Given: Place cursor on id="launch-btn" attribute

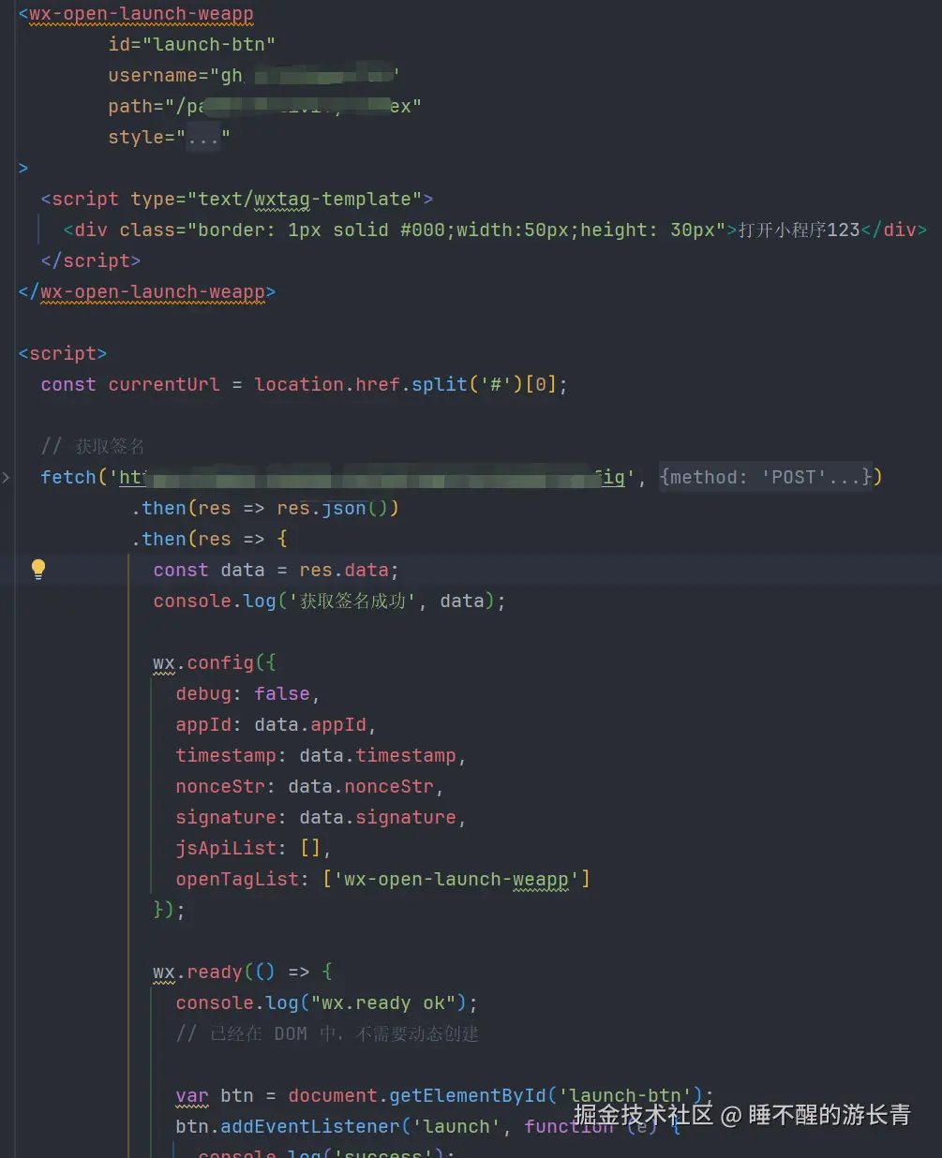Looking at the screenshot, I should (191, 45).
